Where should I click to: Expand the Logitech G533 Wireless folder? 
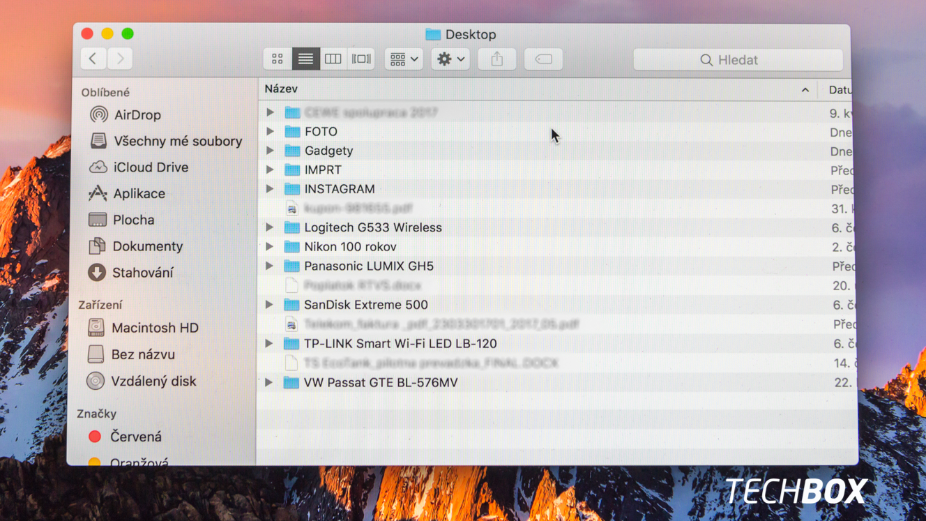[x=269, y=227]
